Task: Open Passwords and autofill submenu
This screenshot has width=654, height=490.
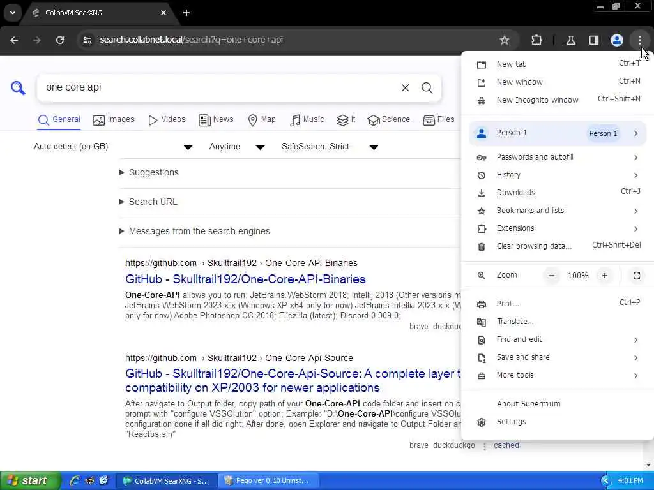Action: coord(558,157)
